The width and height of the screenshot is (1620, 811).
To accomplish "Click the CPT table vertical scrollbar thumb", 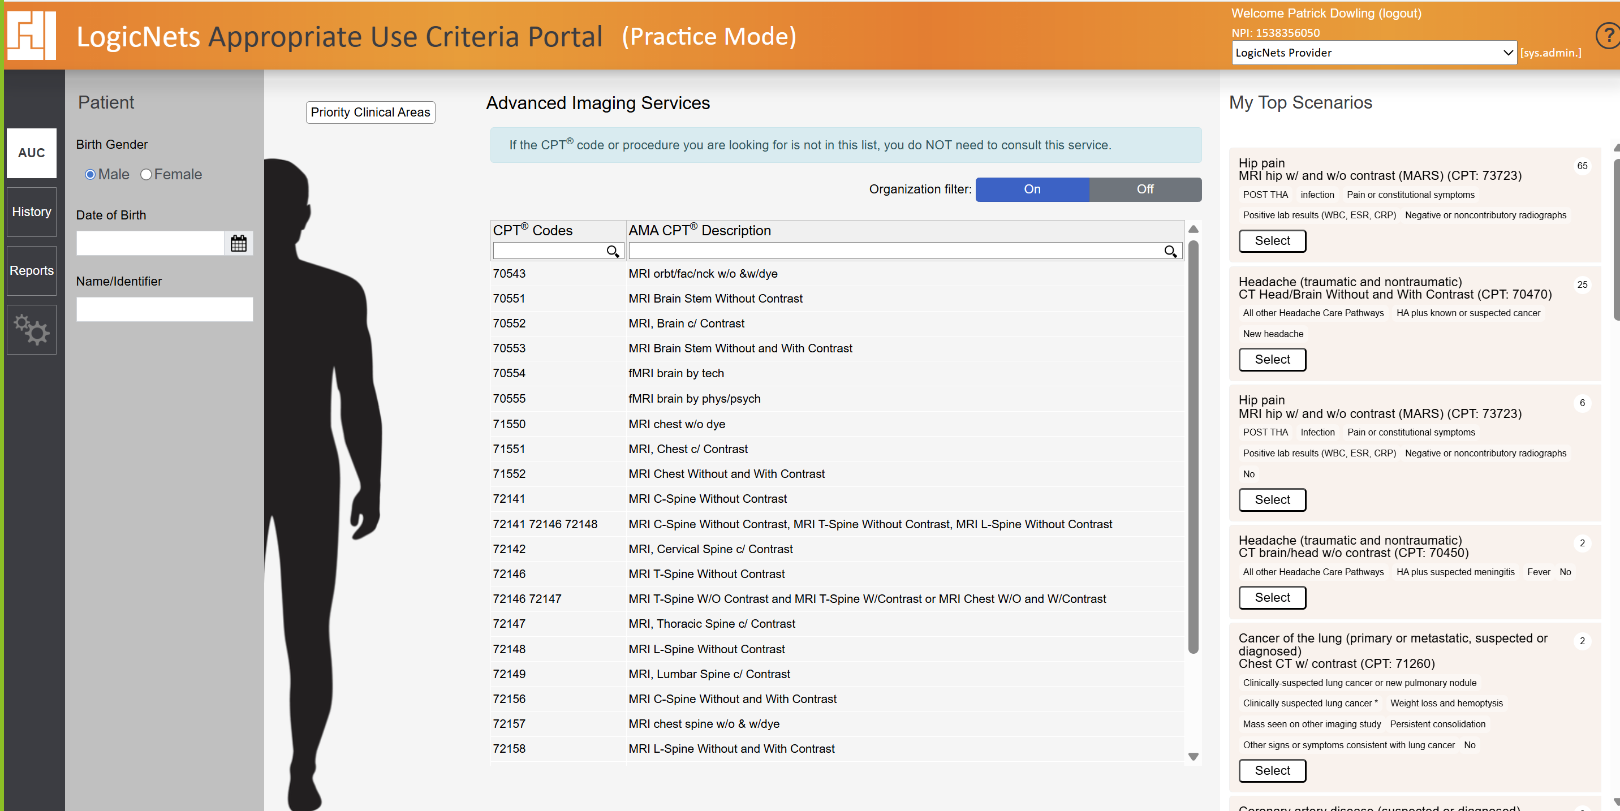I will click(x=1193, y=447).
